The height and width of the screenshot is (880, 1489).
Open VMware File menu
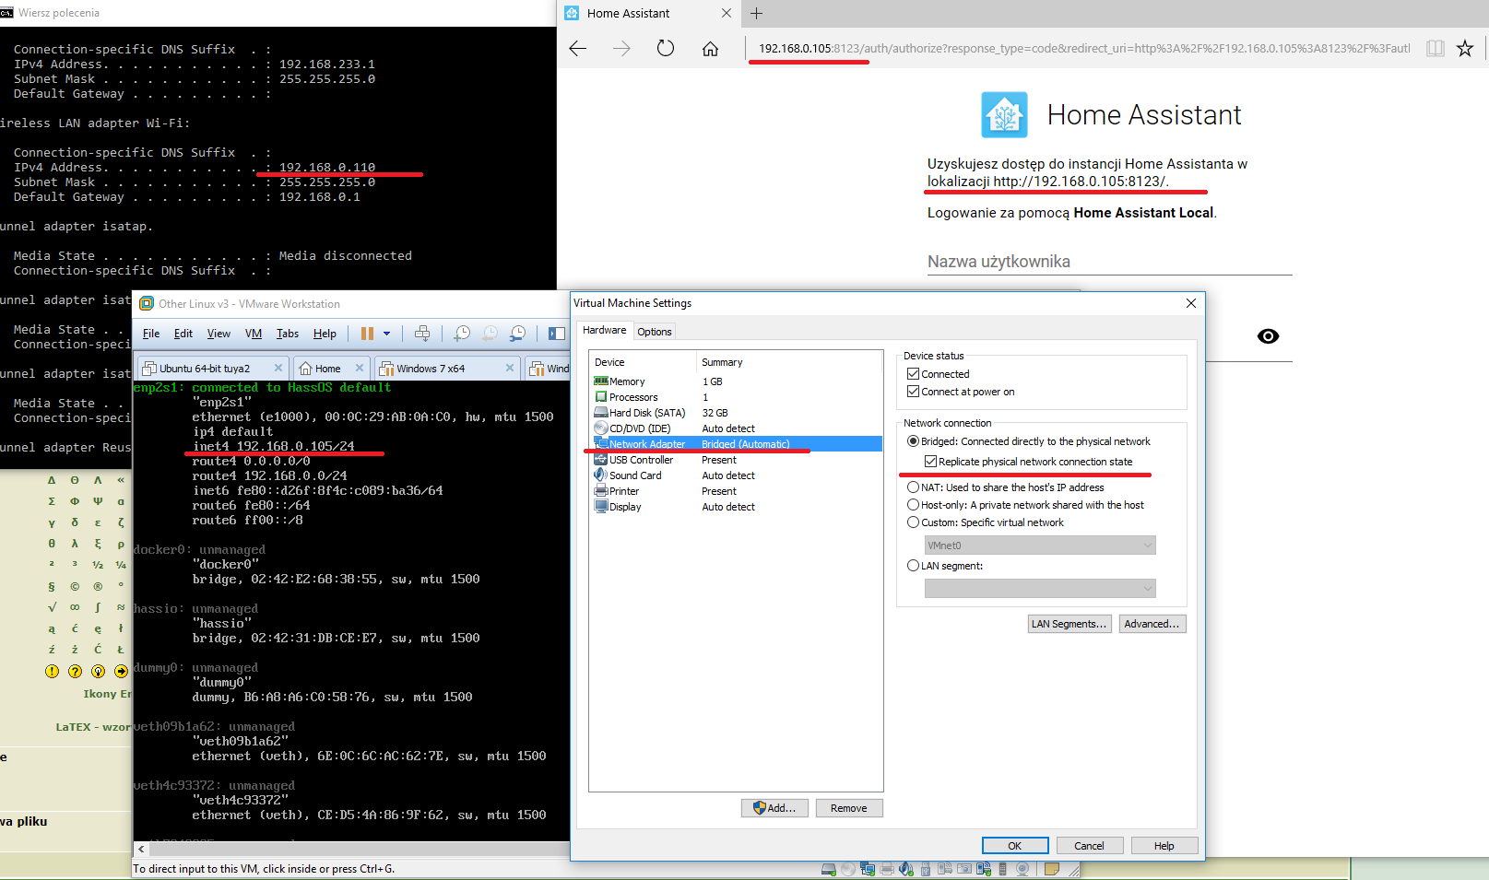tap(151, 334)
